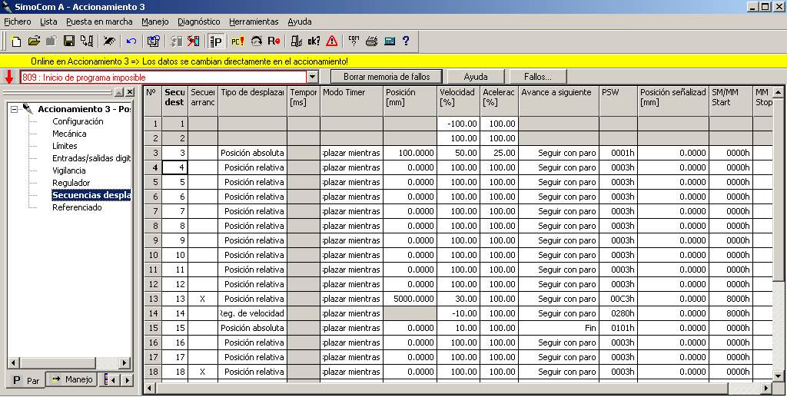Select Mecánica in the tree
The height and width of the screenshot is (397, 787).
[x=69, y=134]
